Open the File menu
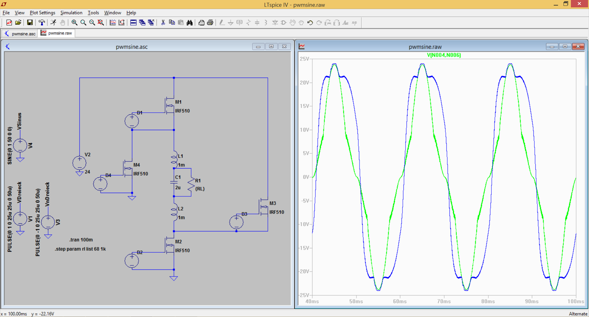The height and width of the screenshot is (317, 589). [6, 13]
